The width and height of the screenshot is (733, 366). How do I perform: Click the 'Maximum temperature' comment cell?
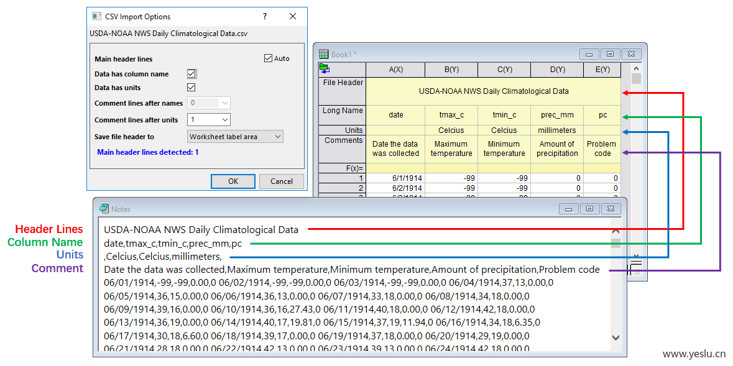click(451, 149)
